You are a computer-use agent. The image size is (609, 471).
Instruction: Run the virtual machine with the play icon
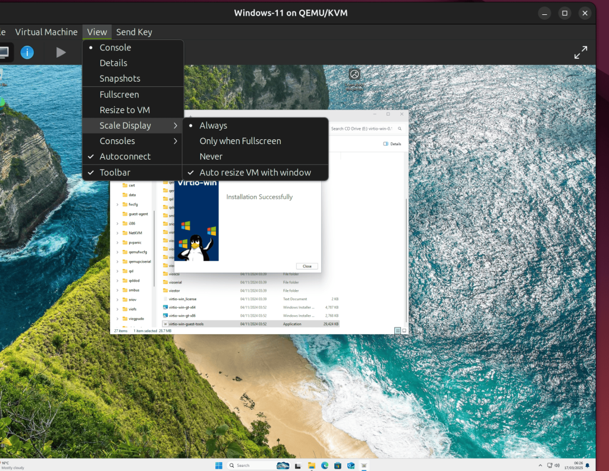click(61, 52)
